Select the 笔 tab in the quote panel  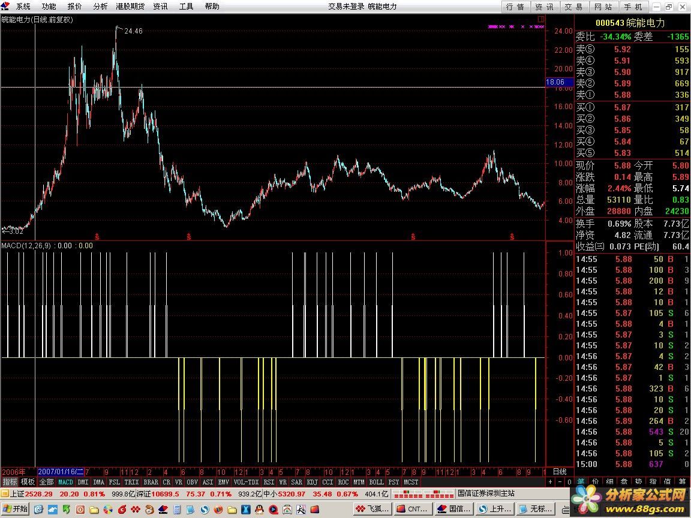(581, 482)
